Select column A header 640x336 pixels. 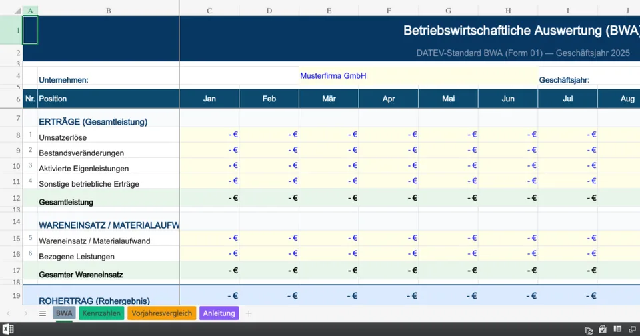(x=30, y=11)
